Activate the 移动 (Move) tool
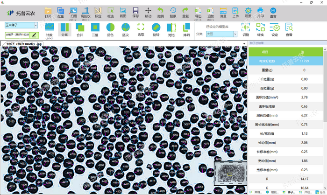 point(148,12)
